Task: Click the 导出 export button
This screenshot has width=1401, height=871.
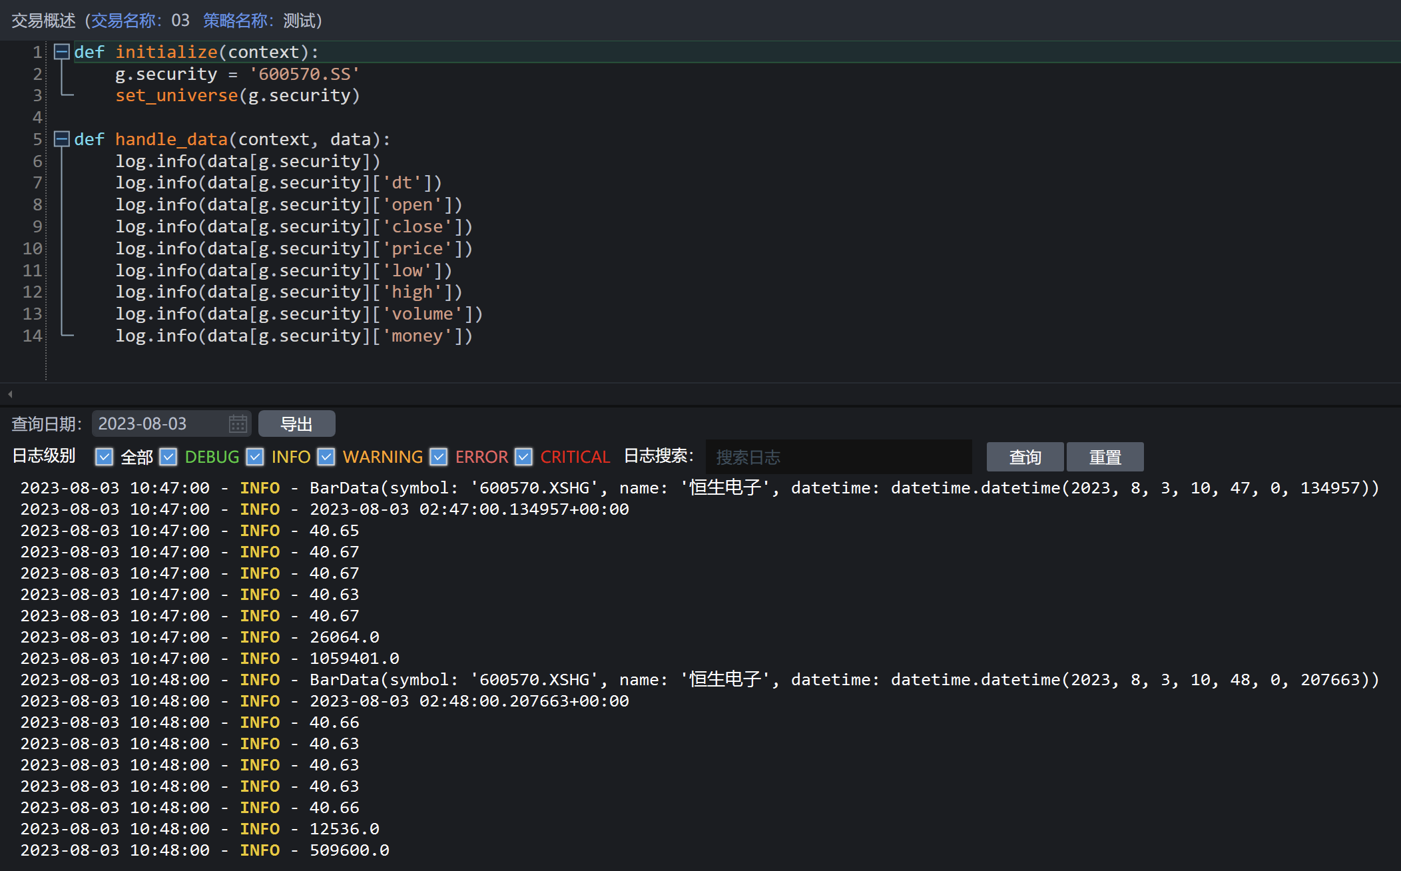Action: pos(296,424)
